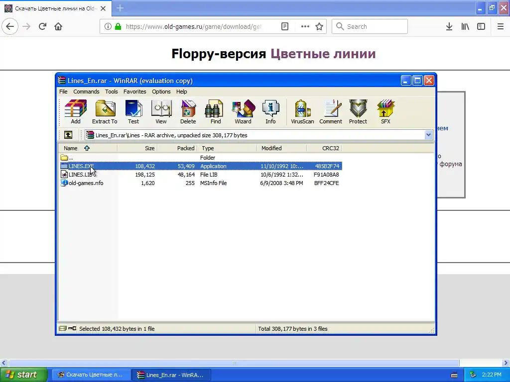Select the LINES.LIB file

coord(81,175)
